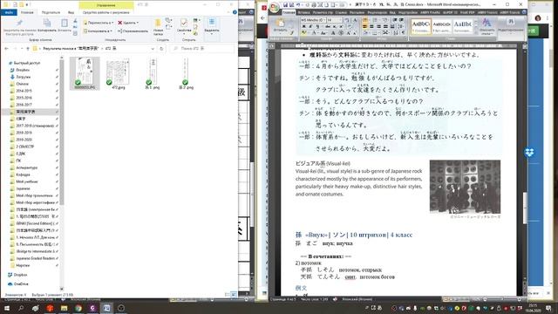Viewport: 558px width, 314px height.
Task: Justify text in Word
Action: pyautogui.click(x=385, y=26)
